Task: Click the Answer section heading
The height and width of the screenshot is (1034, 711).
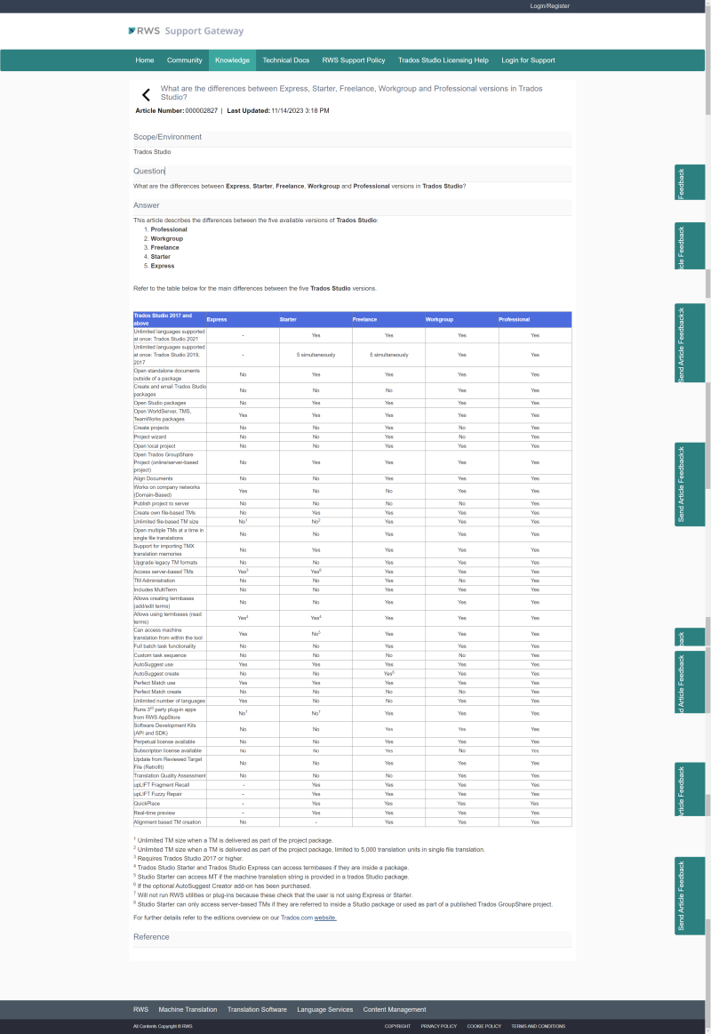Action: click(147, 205)
